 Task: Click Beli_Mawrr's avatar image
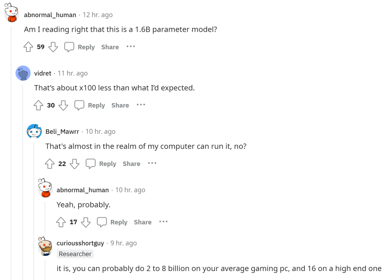(x=34, y=132)
